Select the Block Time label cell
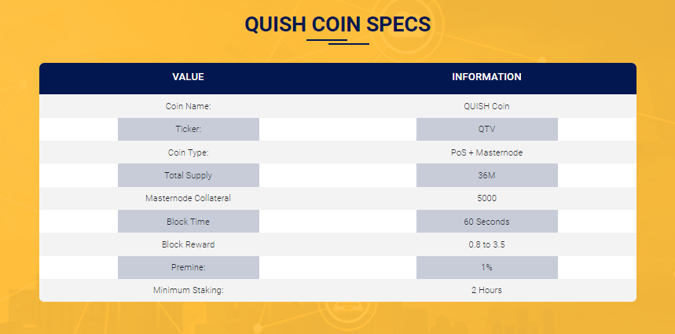Viewport: 675px width, 334px height. (x=189, y=222)
